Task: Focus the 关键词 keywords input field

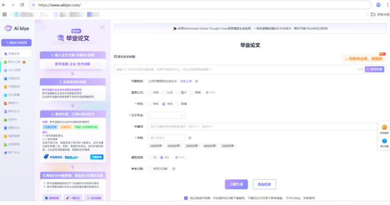Action: point(263,126)
